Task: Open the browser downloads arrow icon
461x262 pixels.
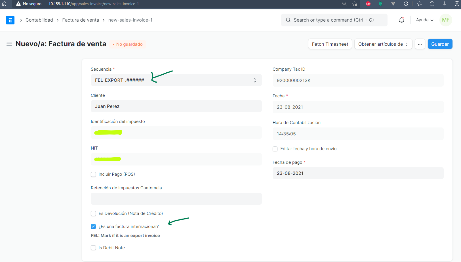Action: coord(445,4)
